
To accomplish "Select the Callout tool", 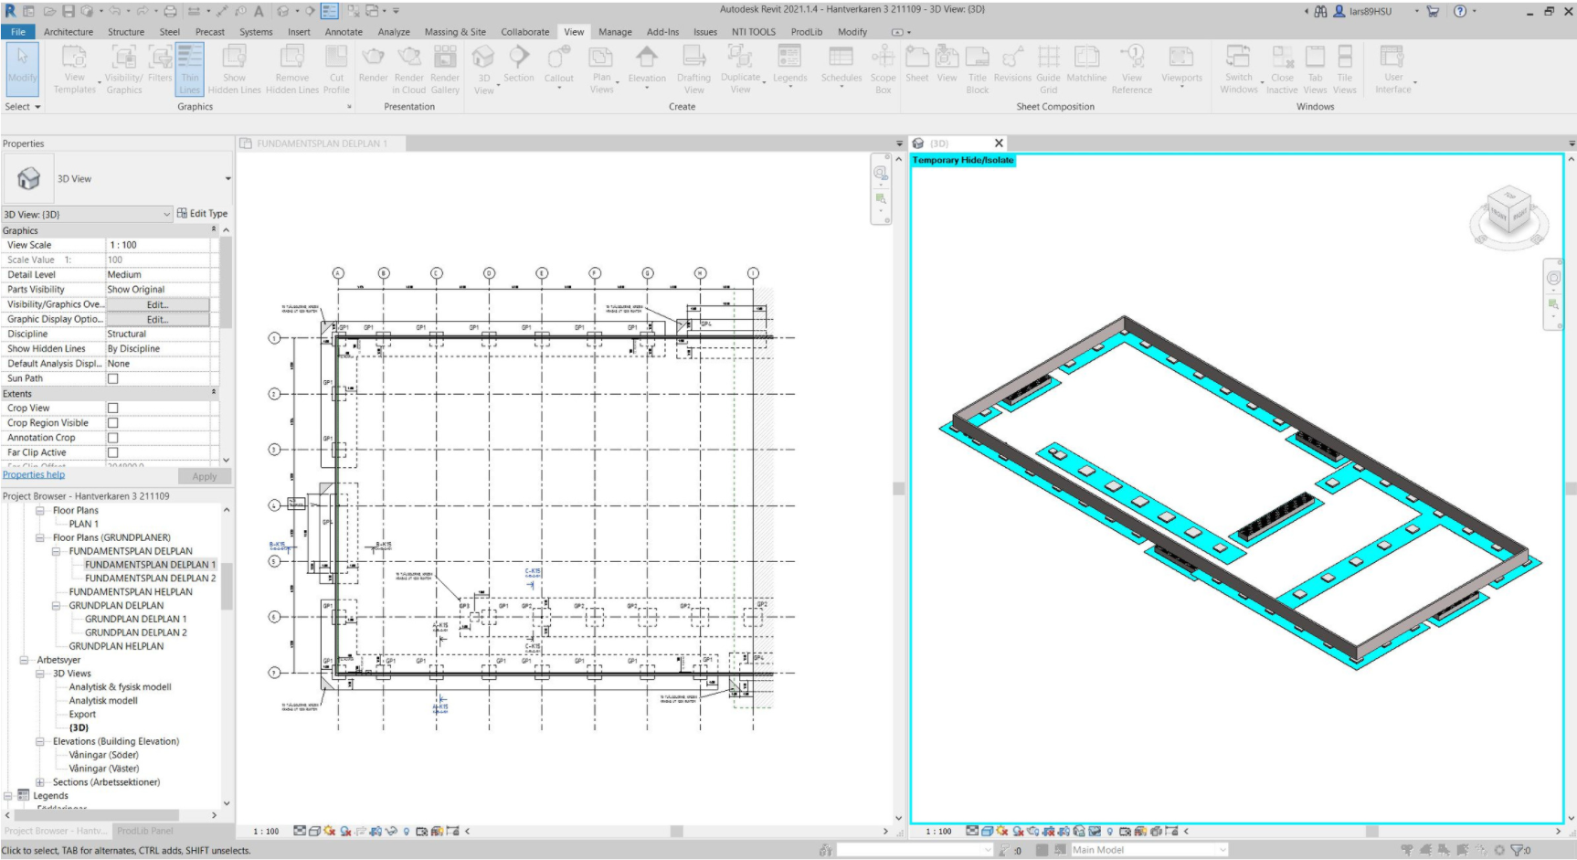I will point(558,65).
